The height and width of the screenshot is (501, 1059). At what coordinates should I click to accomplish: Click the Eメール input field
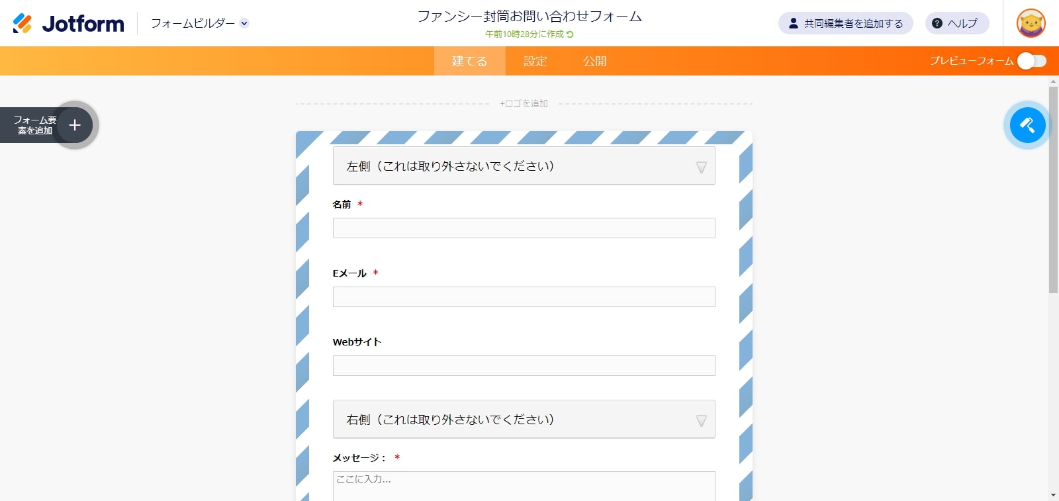(524, 297)
